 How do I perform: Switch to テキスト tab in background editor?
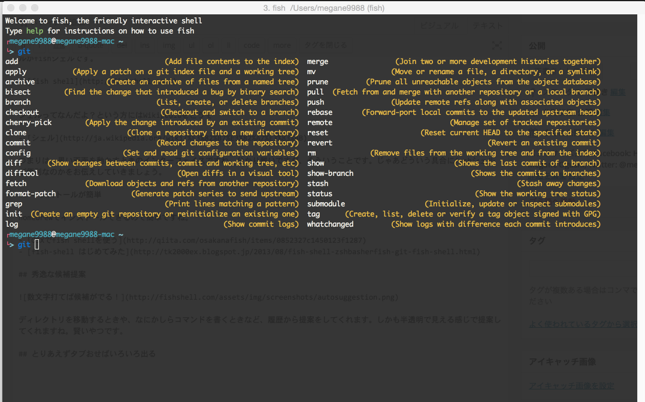[487, 26]
